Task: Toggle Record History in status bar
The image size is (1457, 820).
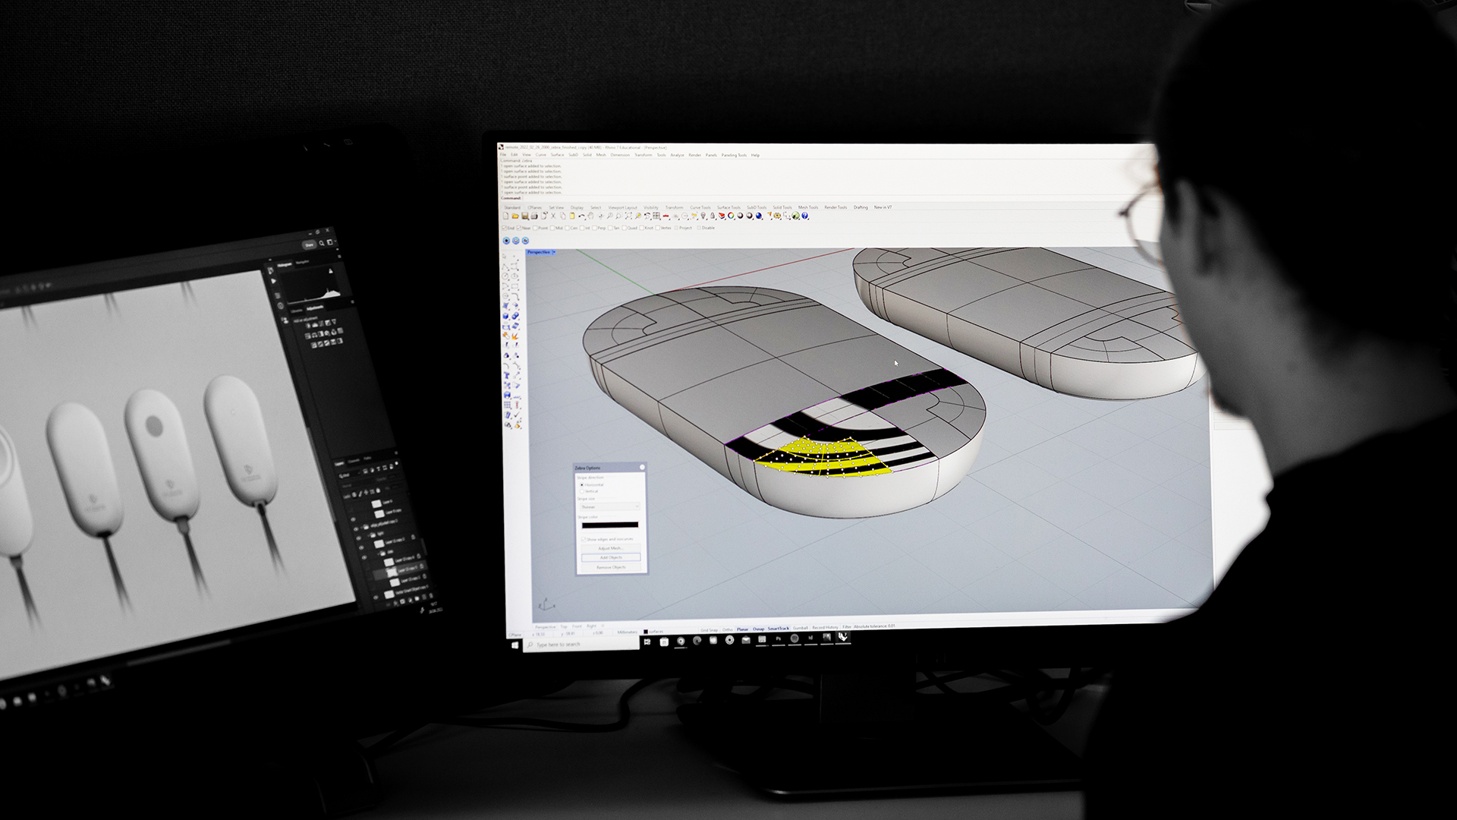Action: [825, 627]
